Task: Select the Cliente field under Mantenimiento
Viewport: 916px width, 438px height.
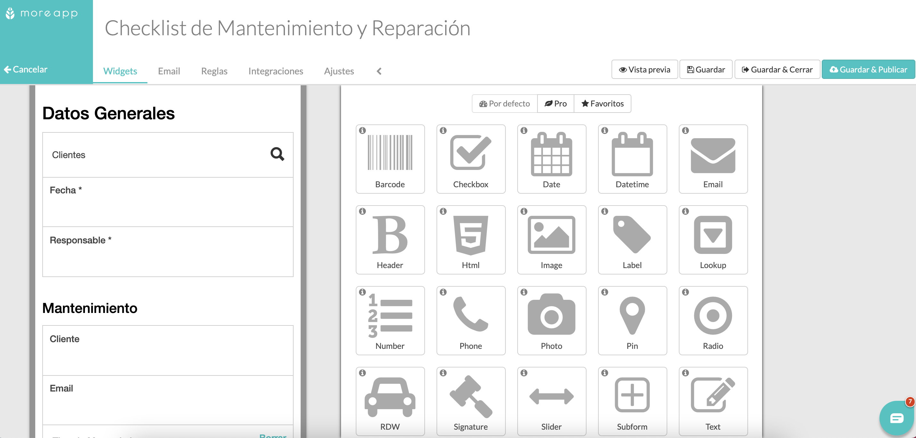Action: (x=168, y=350)
